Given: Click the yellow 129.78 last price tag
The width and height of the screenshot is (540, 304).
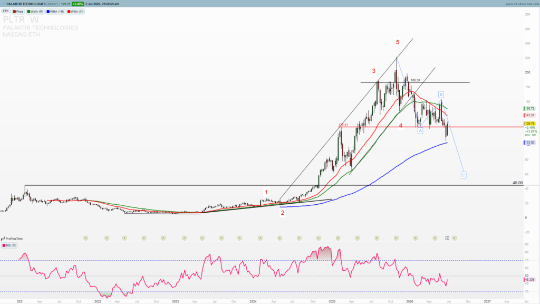Looking at the screenshot, I should click(529, 123).
